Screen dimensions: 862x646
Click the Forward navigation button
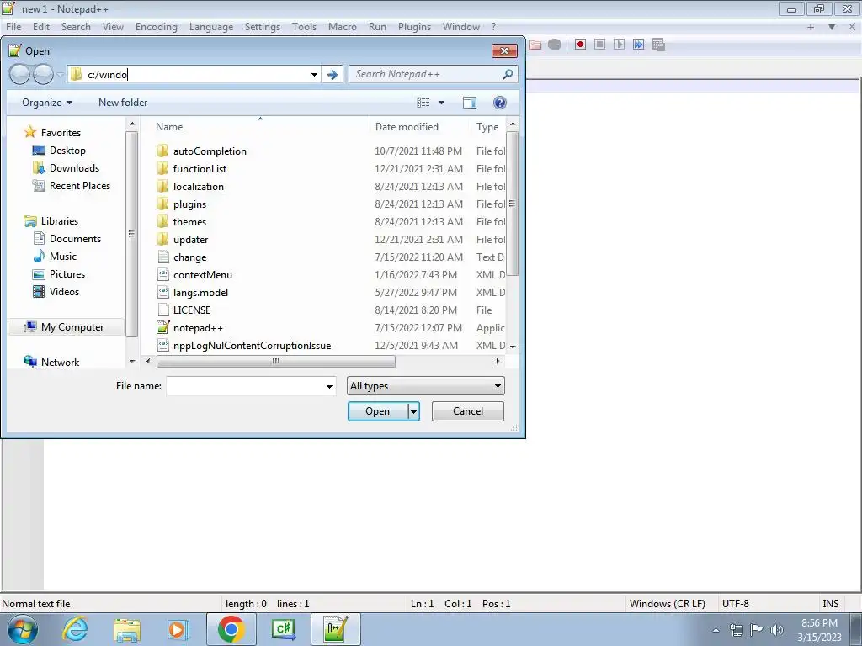point(43,74)
